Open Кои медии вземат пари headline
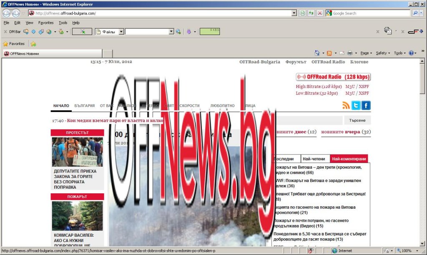This screenshot has width=427, height=255. point(115,120)
